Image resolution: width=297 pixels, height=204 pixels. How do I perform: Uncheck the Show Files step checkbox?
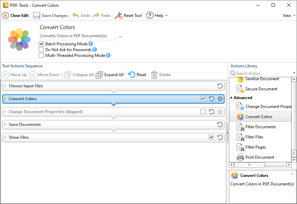pyautogui.click(x=211, y=137)
